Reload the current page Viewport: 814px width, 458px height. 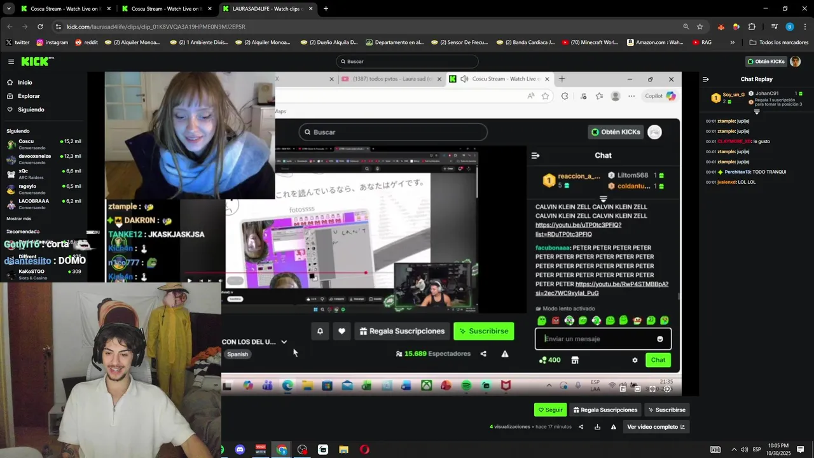[x=40, y=27]
